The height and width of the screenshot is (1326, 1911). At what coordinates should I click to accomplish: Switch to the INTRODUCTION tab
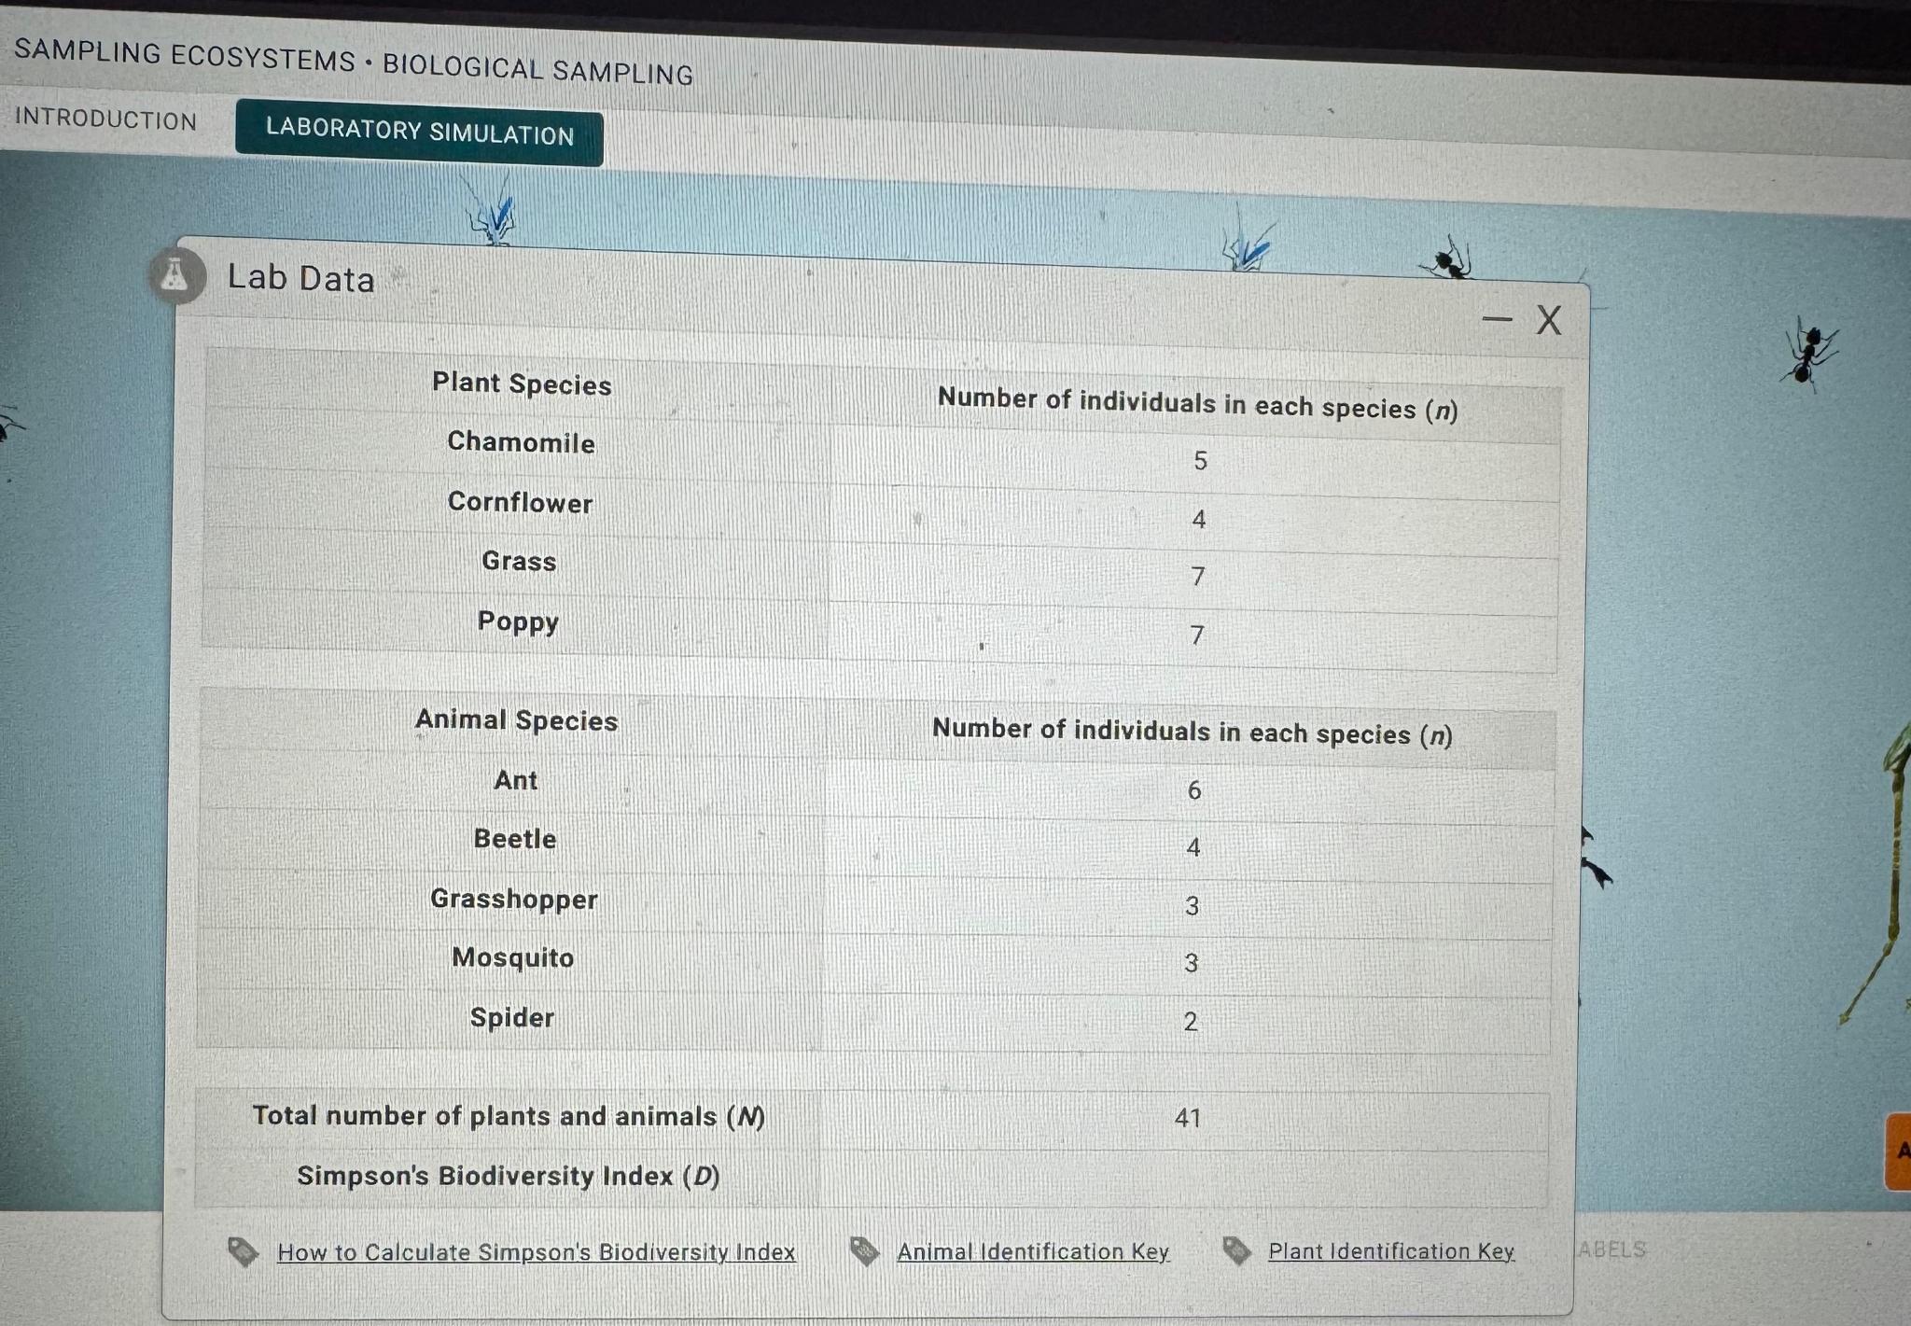click(x=105, y=119)
